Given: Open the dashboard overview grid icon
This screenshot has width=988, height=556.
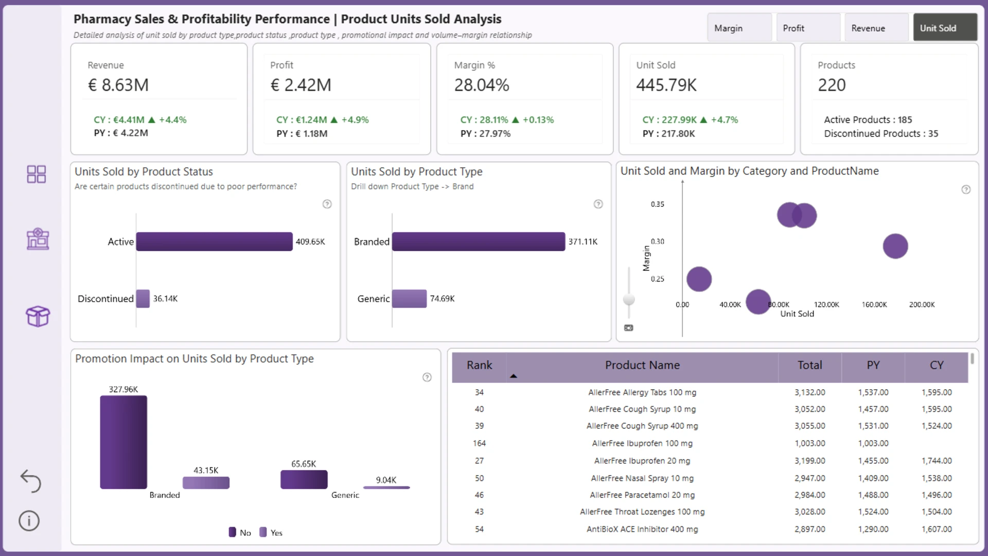Looking at the screenshot, I should pyautogui.click(x=37, y=174).
